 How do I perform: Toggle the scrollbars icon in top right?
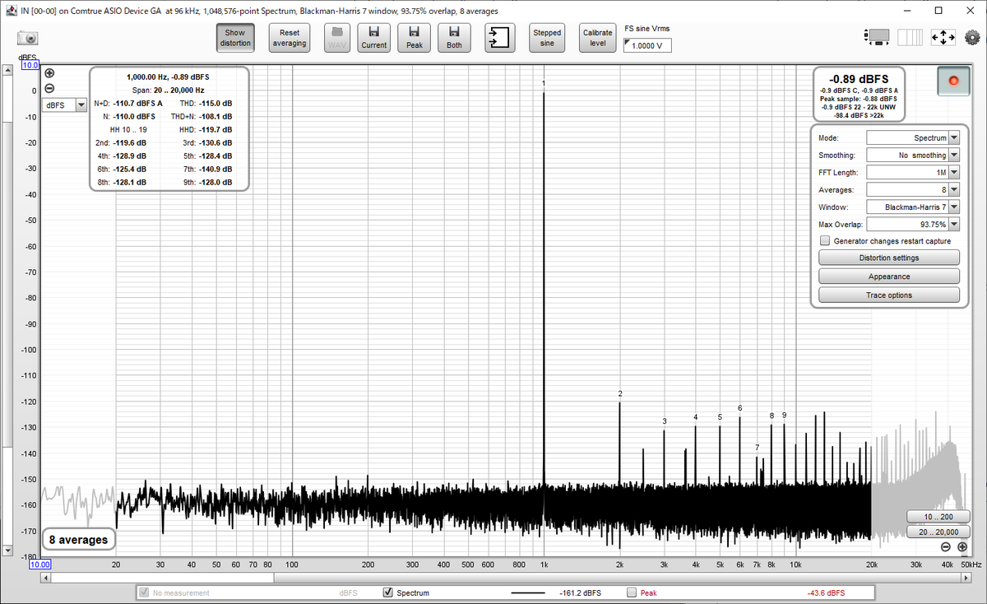[x=878, y=37]
